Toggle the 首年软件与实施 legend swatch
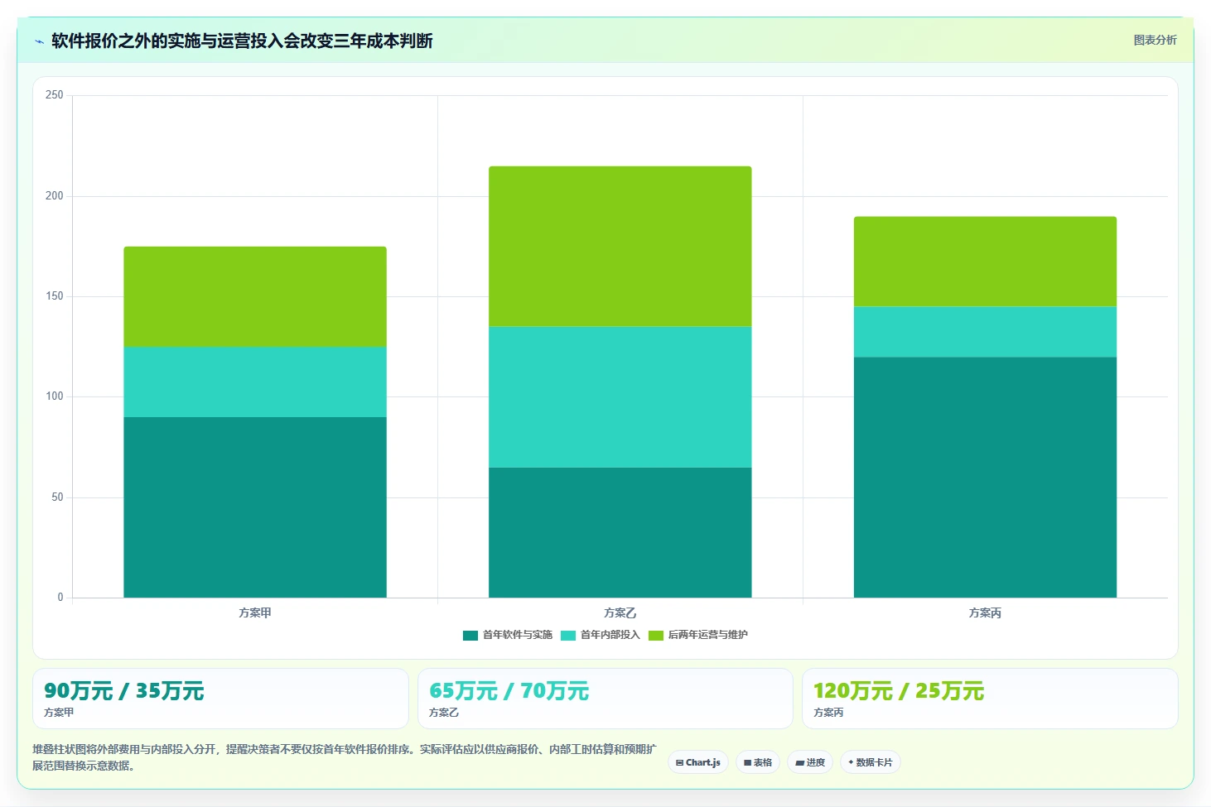The image size is (1211, 807). (470, 636)
